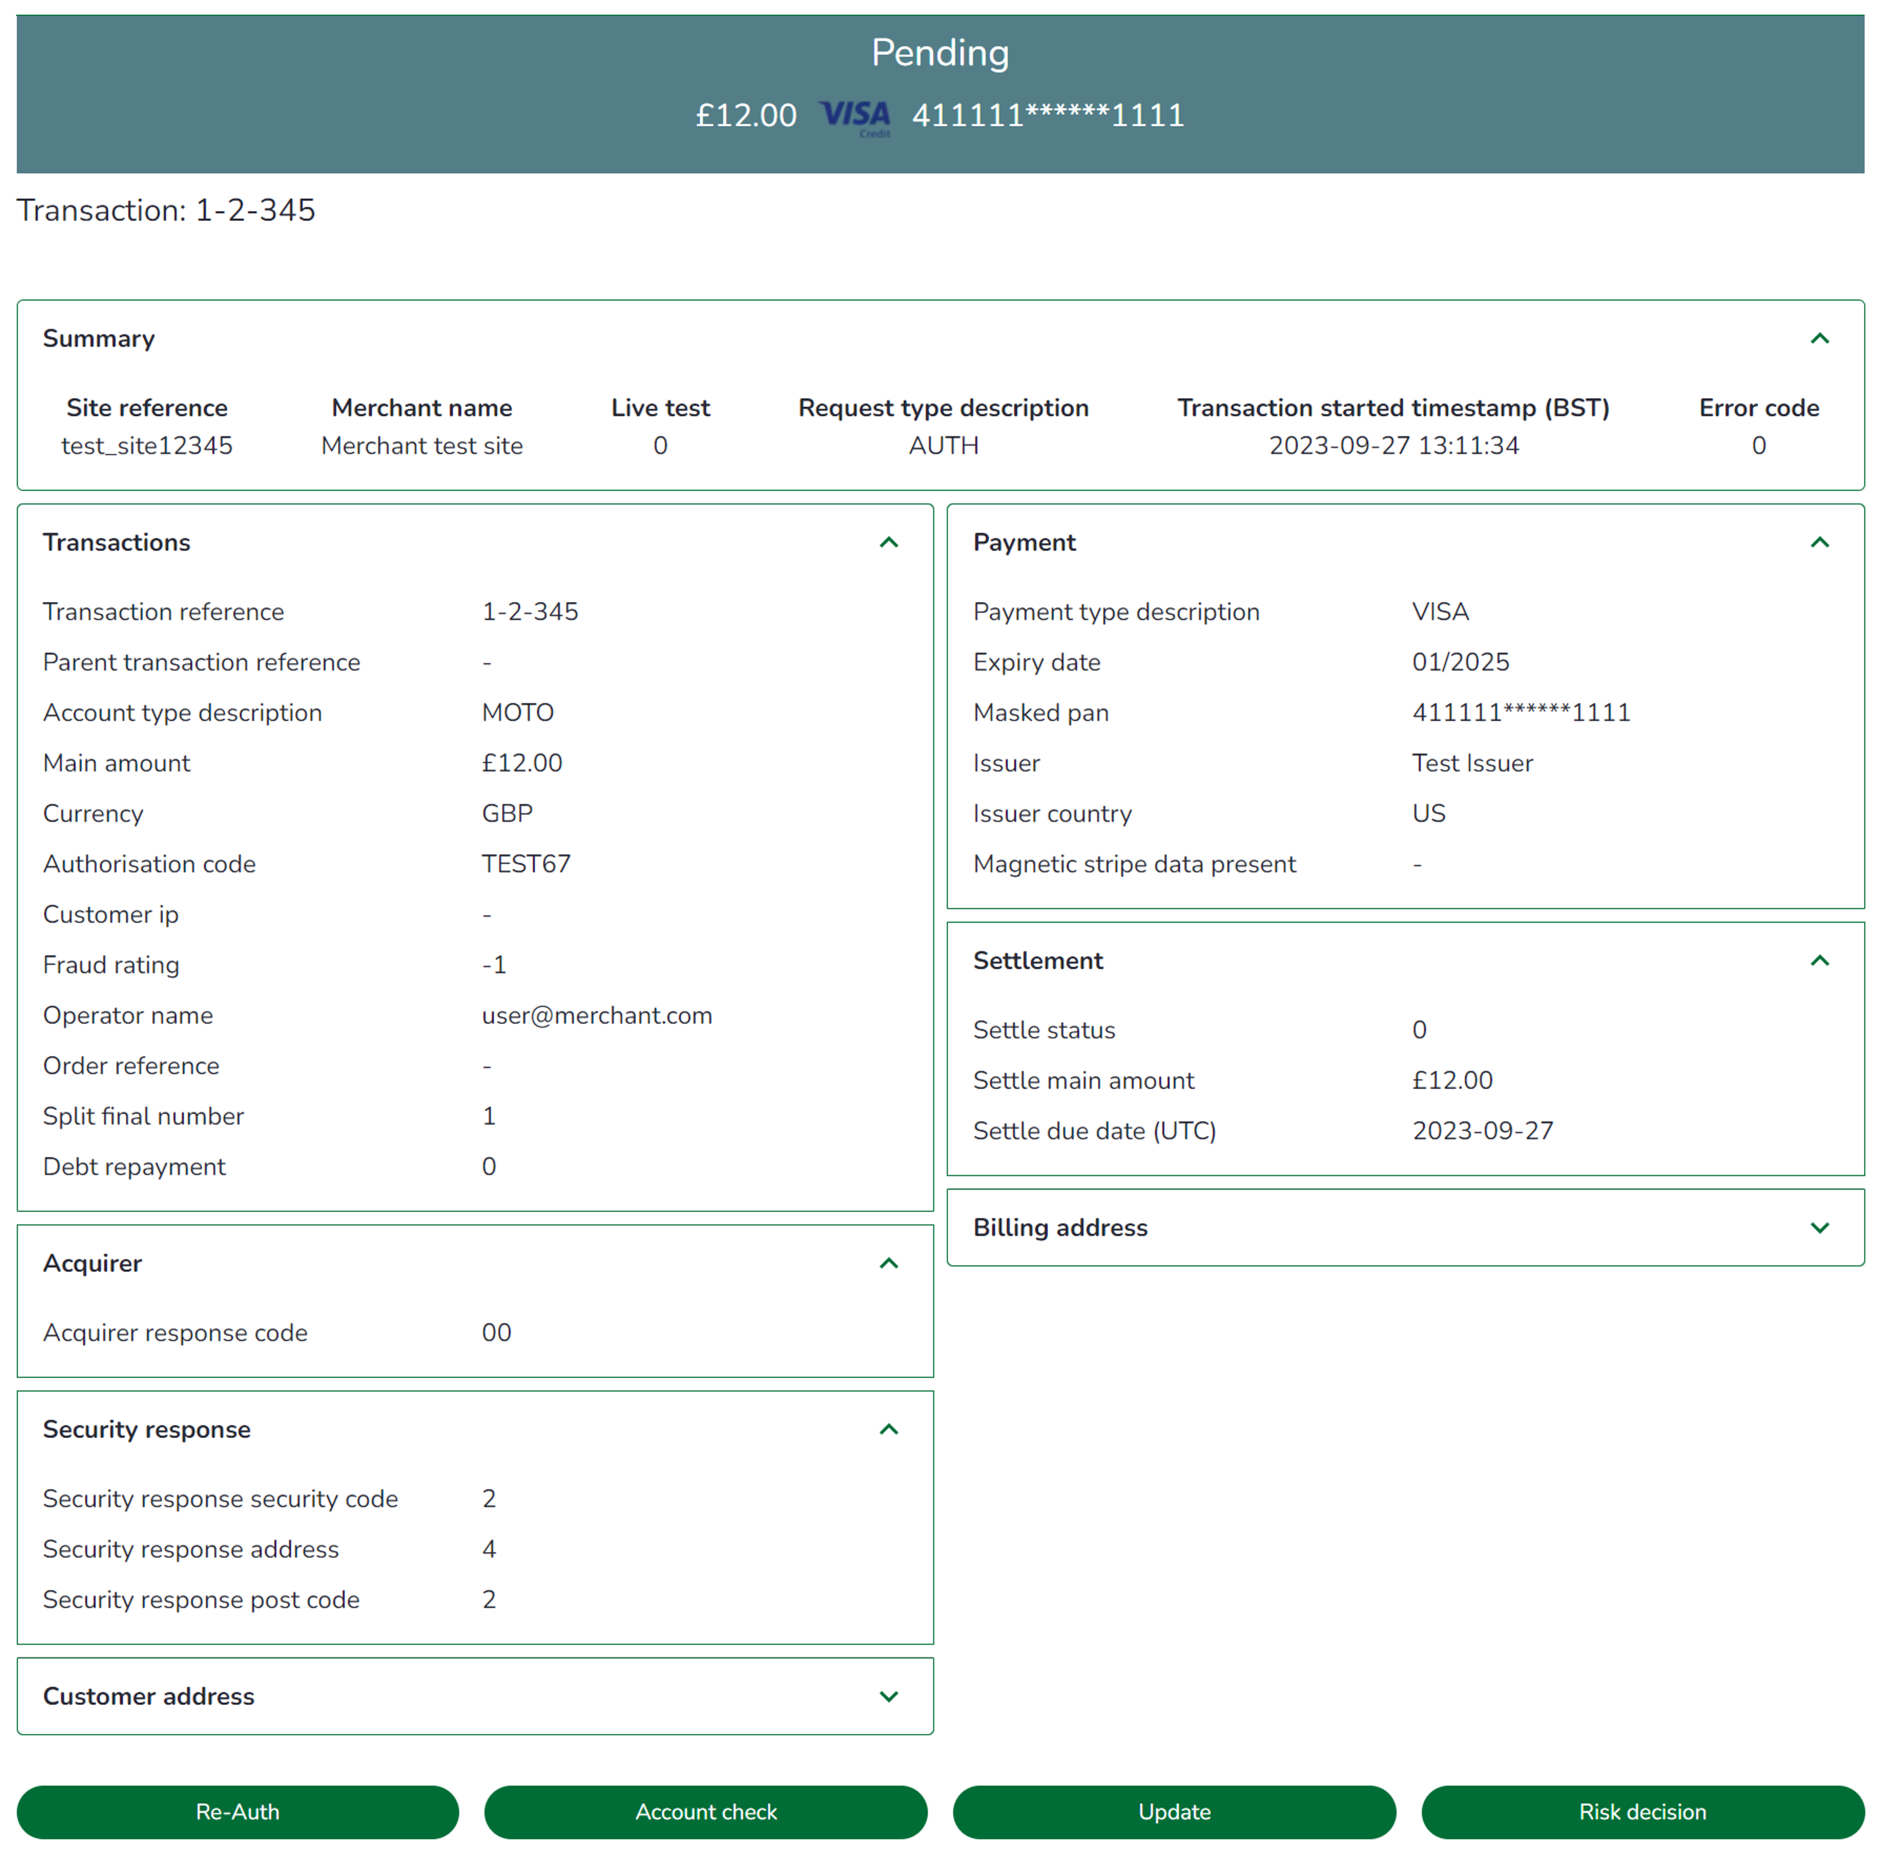Expand the Customer address section
The width and height of the screenshot is (1880, 1855).
[889, 1696]
